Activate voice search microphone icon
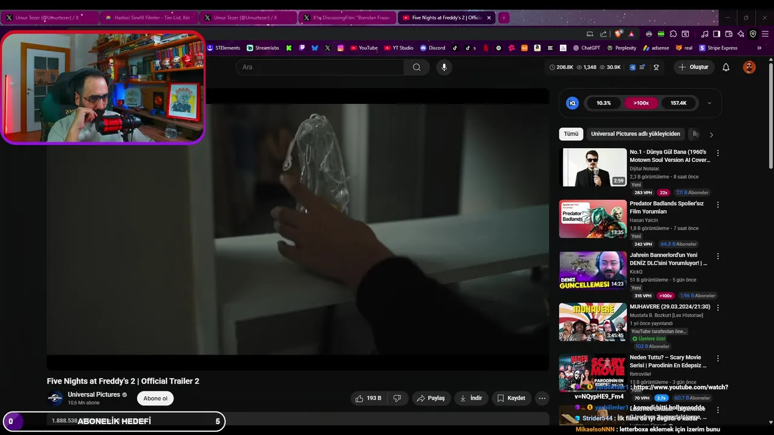 point(444,67)
